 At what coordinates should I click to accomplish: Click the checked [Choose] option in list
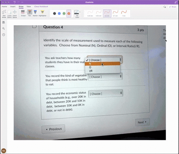point(103,60)
